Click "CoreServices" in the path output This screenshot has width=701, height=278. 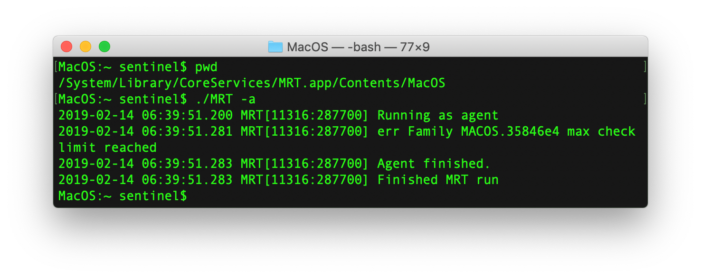pos(226,83)
